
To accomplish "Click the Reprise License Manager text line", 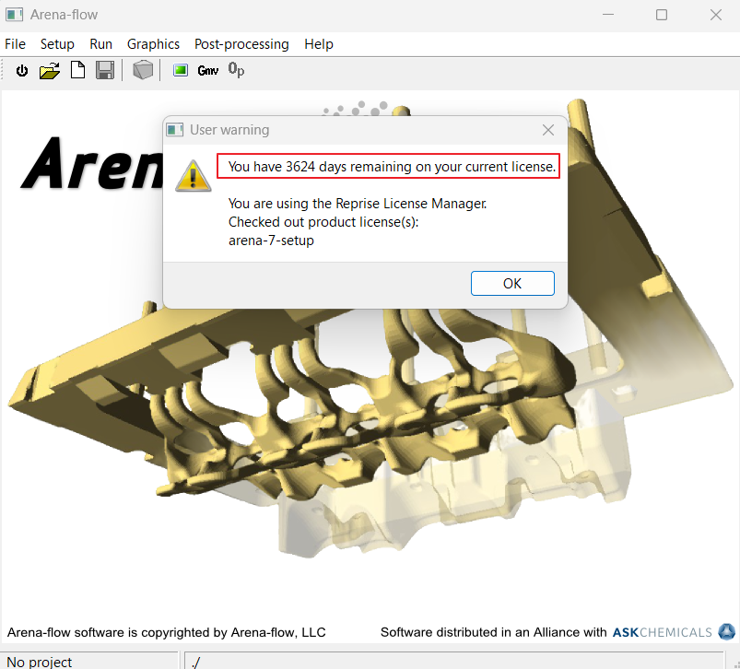I will click(358, 204).
